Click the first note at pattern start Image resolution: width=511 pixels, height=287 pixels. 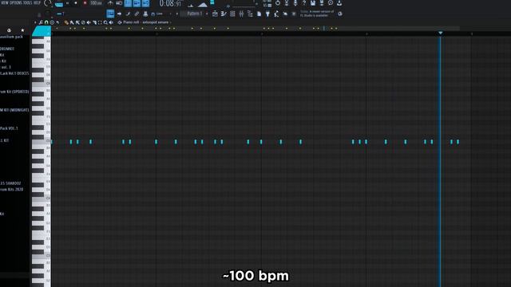click(52, 142)
